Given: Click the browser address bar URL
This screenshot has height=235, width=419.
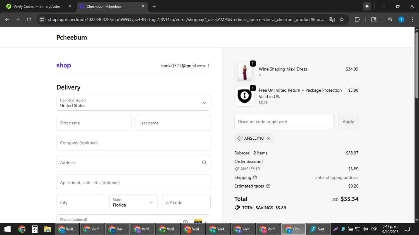Looking at the screenshot, I should point(186,20).
